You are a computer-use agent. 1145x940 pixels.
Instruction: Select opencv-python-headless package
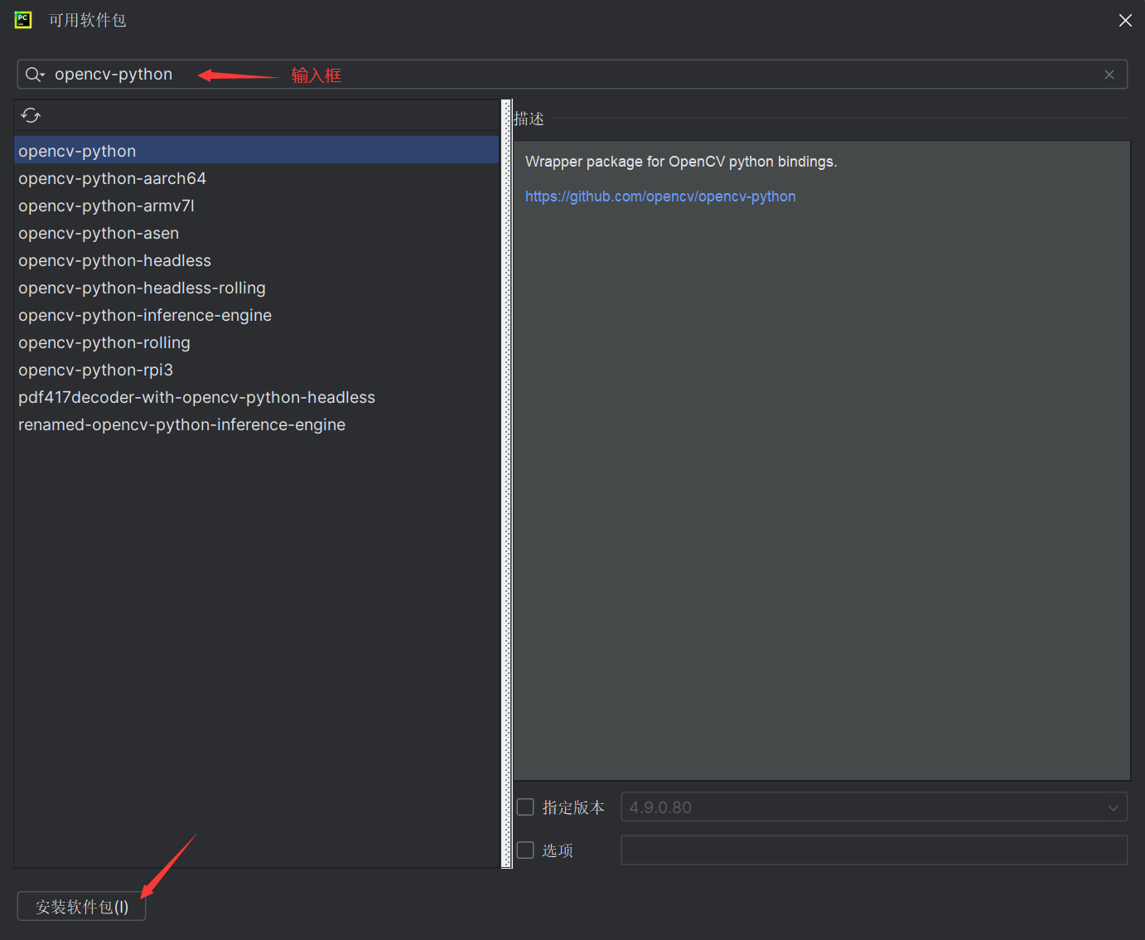tap(114, 260)
